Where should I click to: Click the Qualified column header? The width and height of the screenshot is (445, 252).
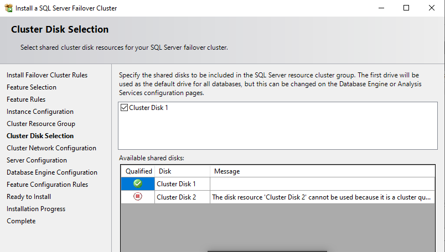click(138, 171)
